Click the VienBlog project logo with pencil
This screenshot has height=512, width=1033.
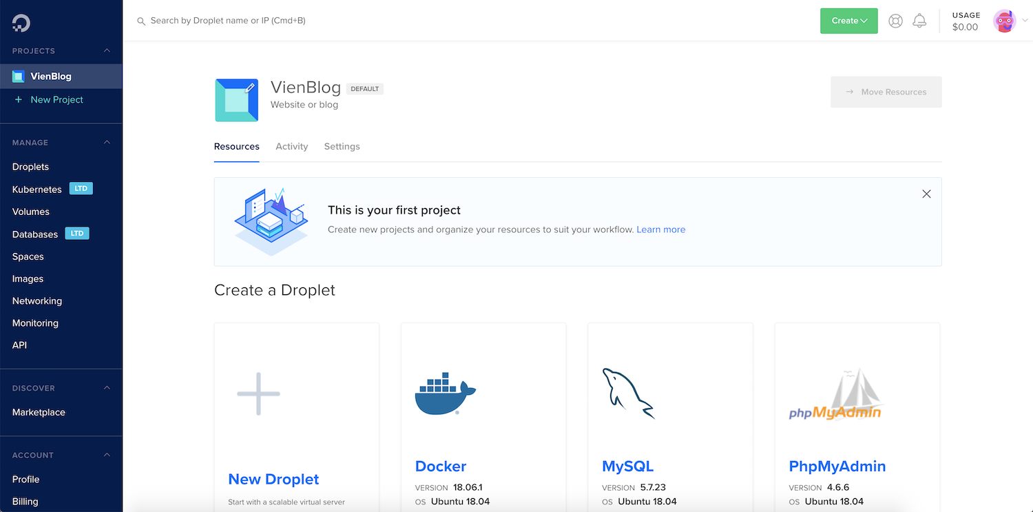(x=237, y=100)
